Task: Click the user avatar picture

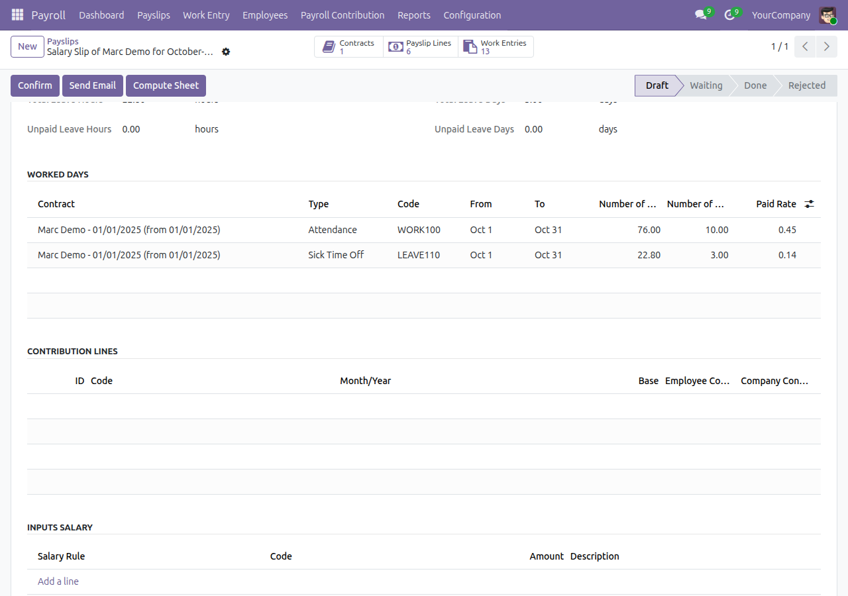Action: (x=827, y=15)
